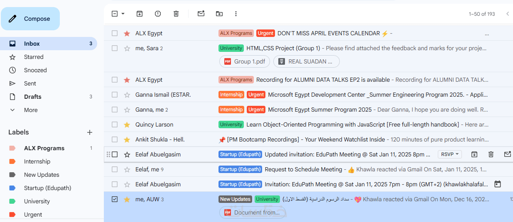
Task: Create new label with plus icon
Action: point(89,132)
